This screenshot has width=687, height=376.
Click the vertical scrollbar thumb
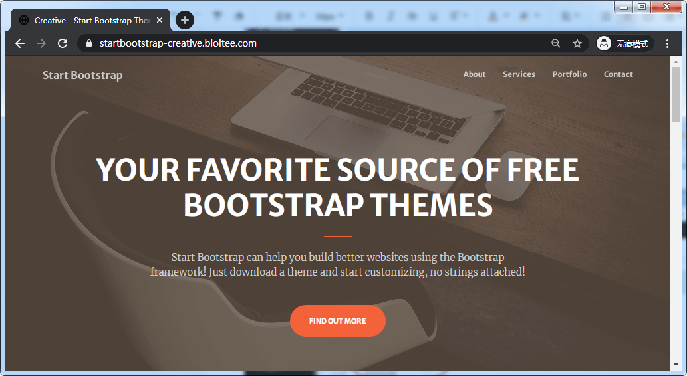click(x=675, y=94)
